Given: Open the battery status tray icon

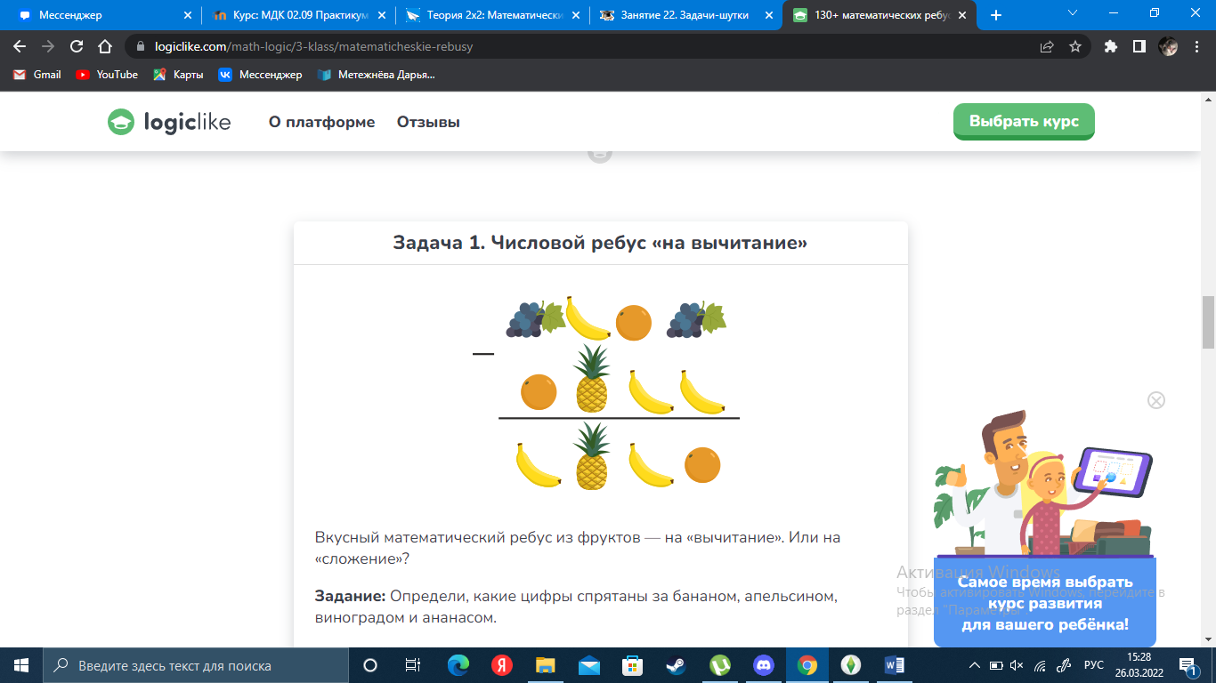Looking at the screenshot, I should click(x=996, y=665).
